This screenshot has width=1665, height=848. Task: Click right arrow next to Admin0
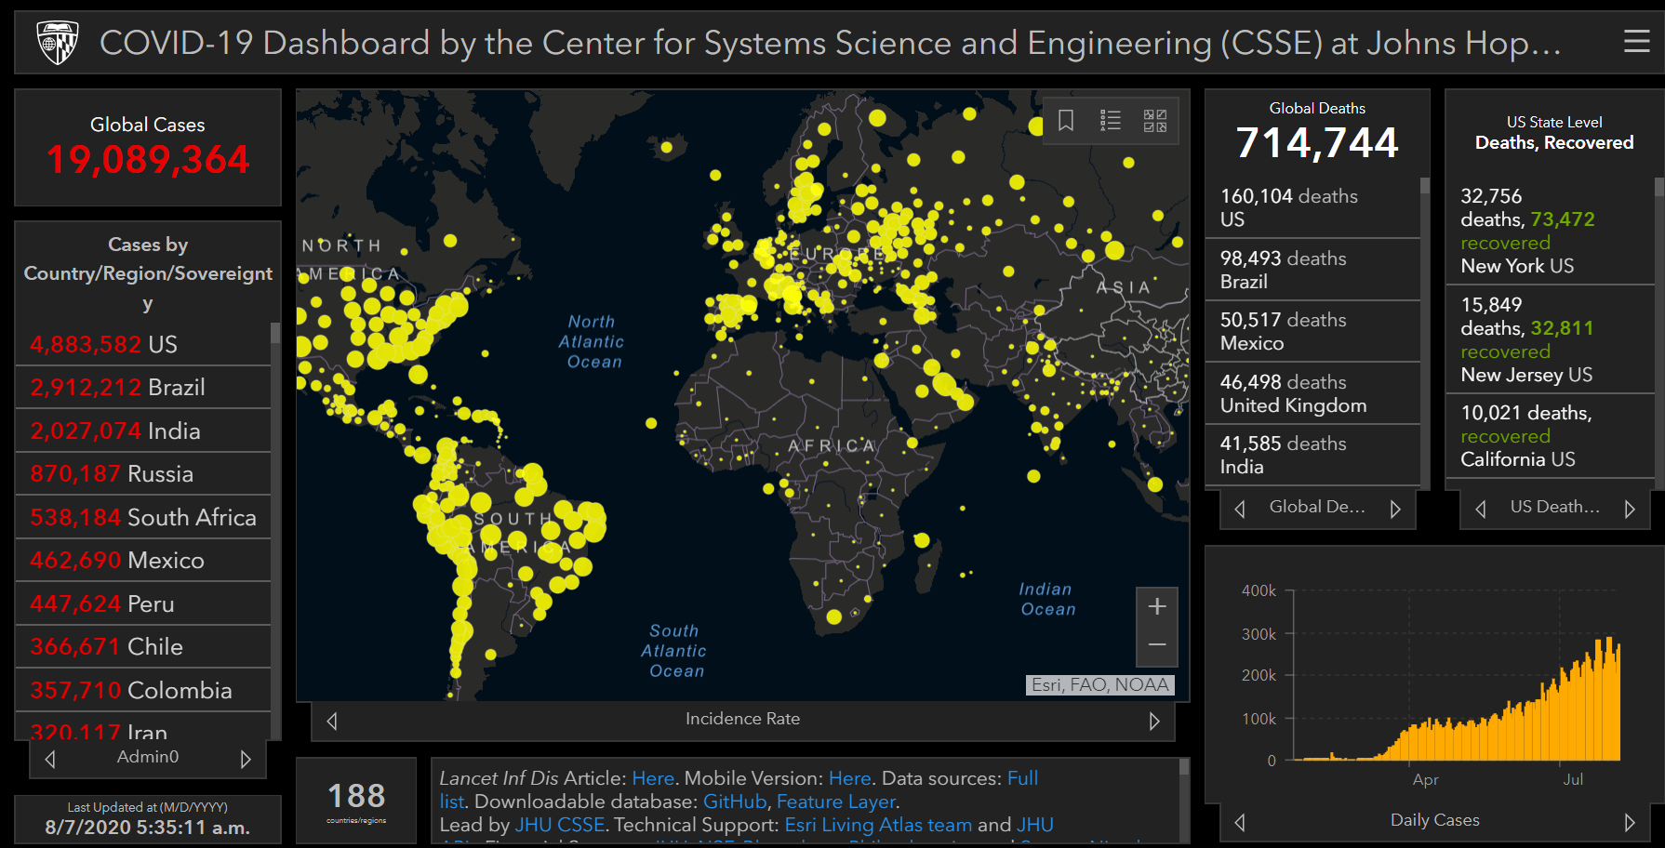pyautogui.click(x=246, y=759)
